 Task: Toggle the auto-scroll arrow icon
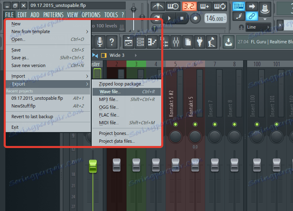252,7
